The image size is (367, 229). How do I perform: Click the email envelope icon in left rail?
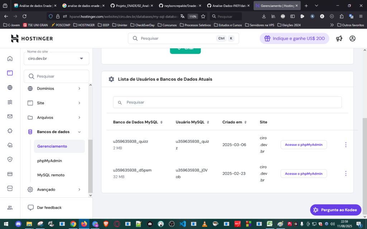(10, 116)
